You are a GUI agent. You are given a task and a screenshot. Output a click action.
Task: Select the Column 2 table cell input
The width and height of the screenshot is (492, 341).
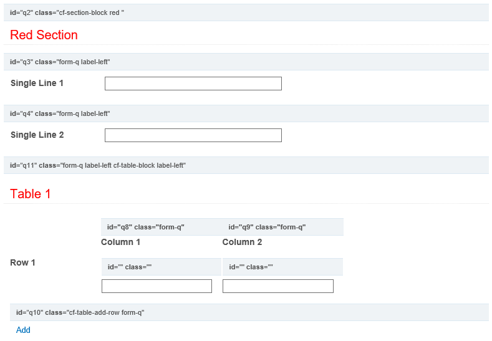tap(277, 286)
